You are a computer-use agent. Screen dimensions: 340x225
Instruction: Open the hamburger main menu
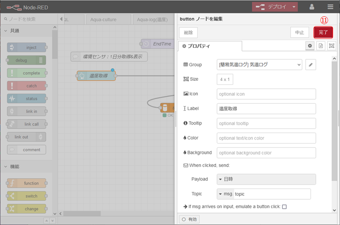point(330,7)
